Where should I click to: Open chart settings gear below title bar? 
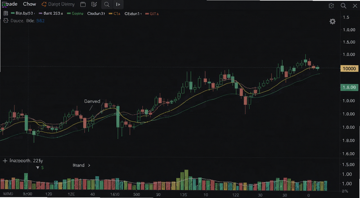[x=333, y=22]
